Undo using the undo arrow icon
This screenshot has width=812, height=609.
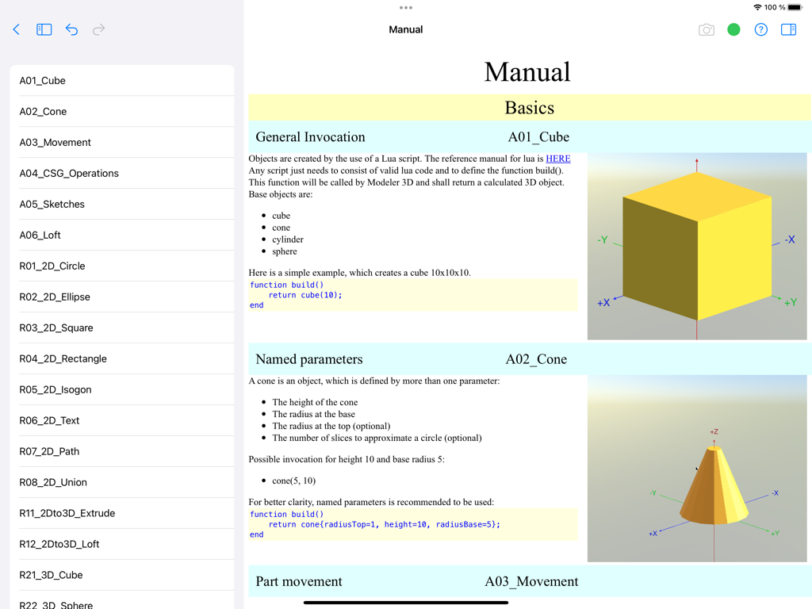pyautogui.click(x=71, y=29)
